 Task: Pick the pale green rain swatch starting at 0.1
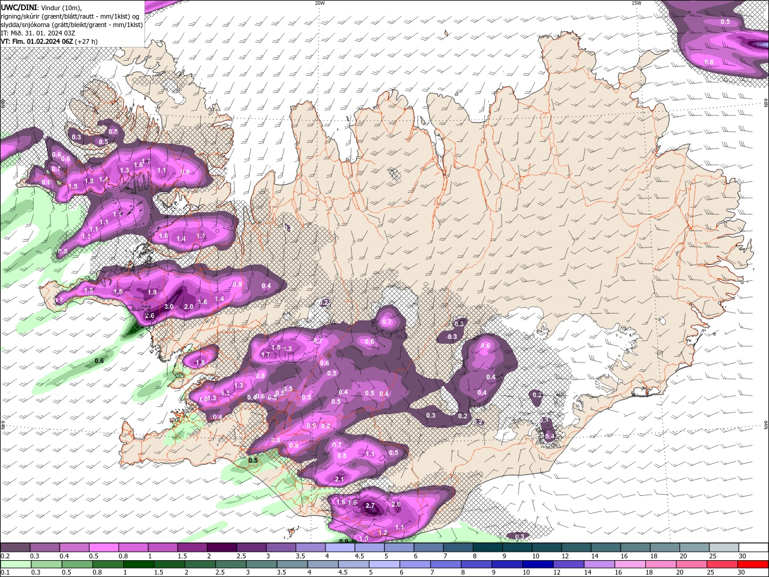(x=15, y=564)
